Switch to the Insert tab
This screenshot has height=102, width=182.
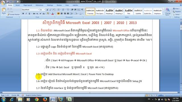(18, 5)
